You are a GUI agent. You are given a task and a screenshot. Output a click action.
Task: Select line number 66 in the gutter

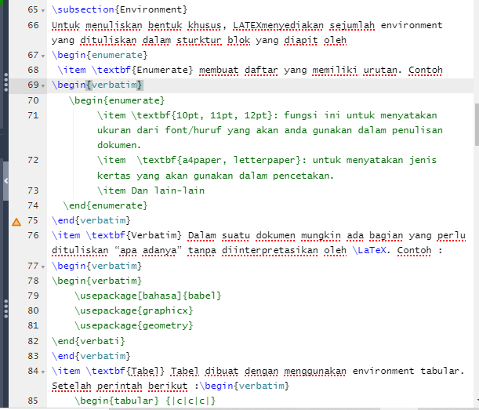tap(33, 25)
